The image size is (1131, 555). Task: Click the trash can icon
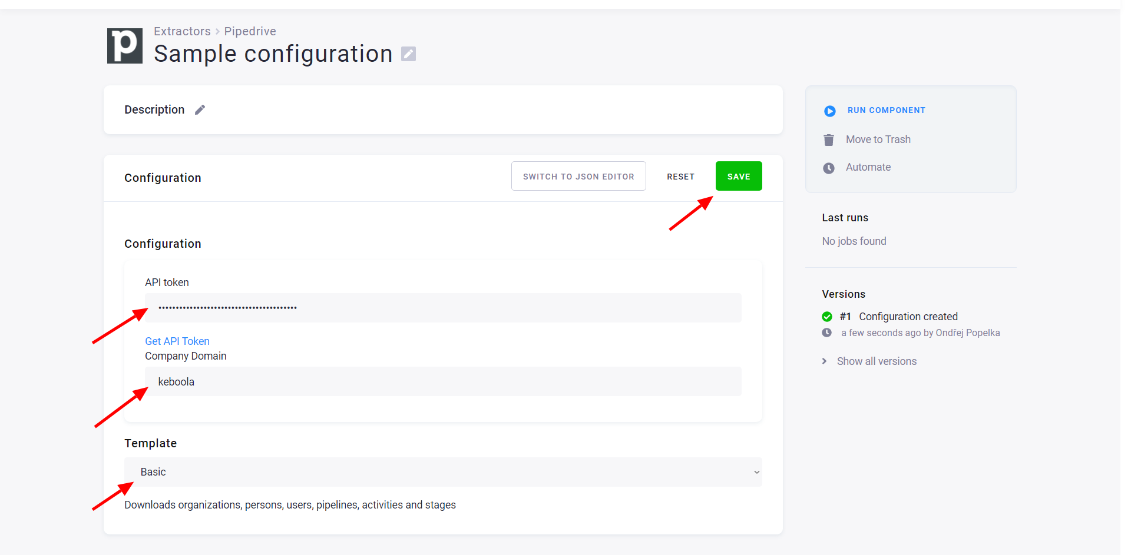(829, 140)
